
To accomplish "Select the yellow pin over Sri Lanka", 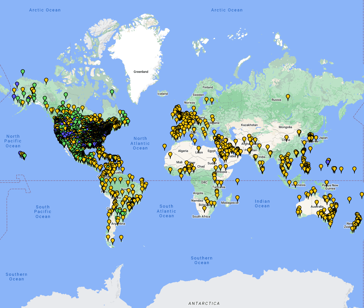I will click(x=263, y=170).
